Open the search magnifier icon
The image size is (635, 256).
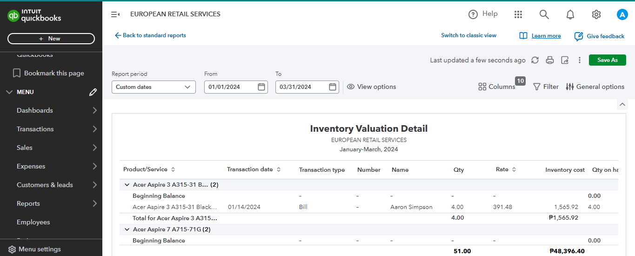click(544, 14)
